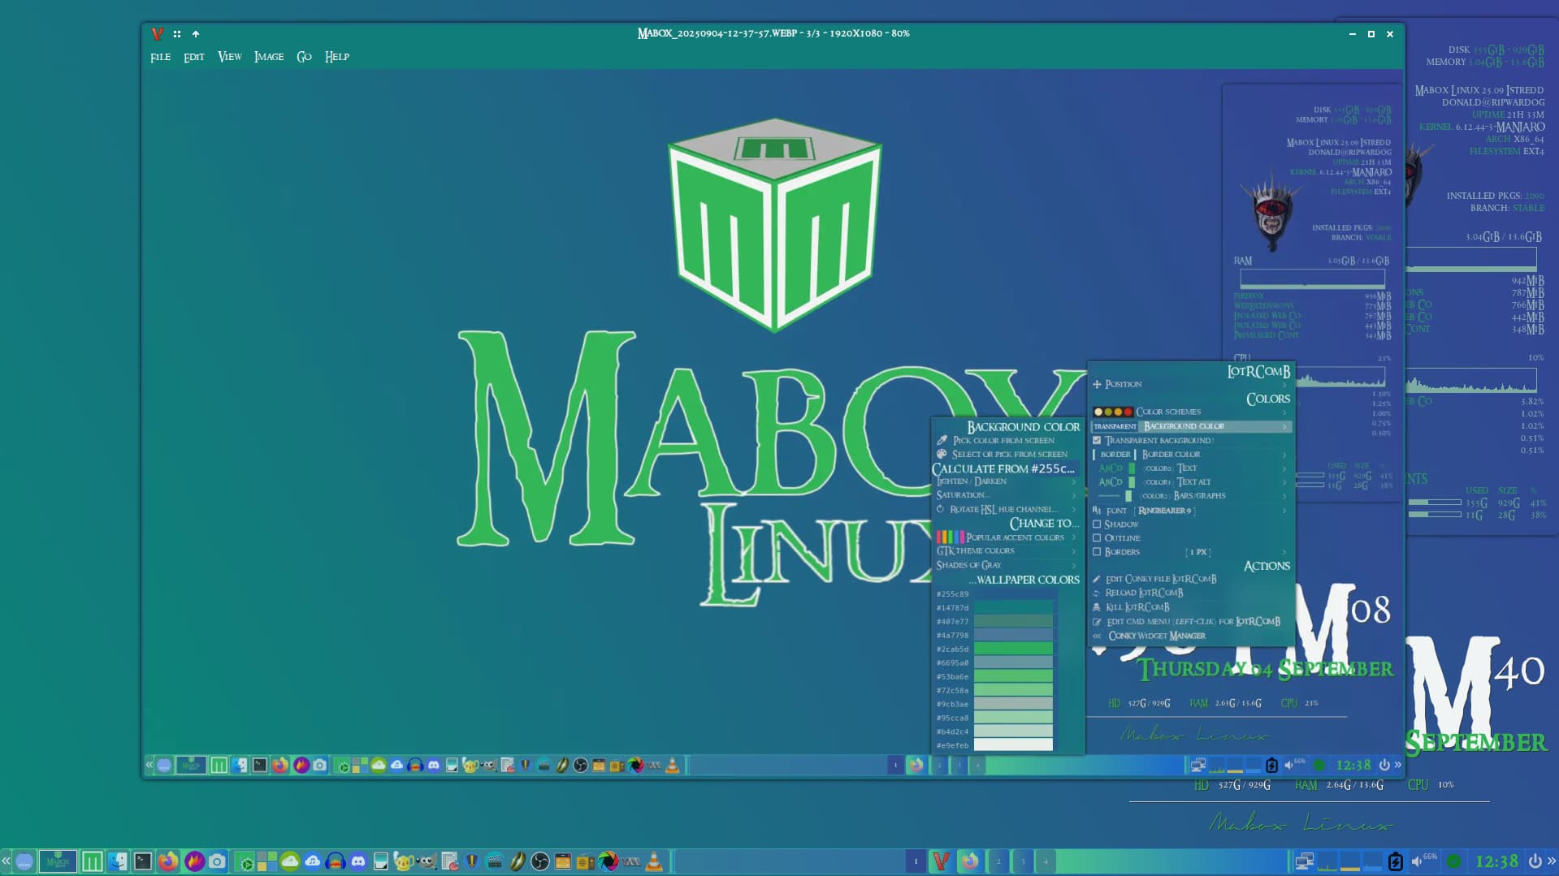This screenshot has width=1559, height=876.
Task: Click 'RAM 2.64G / 13.6G' on desktop widget
Action: pyautogui.click(x=1339, y=785)
